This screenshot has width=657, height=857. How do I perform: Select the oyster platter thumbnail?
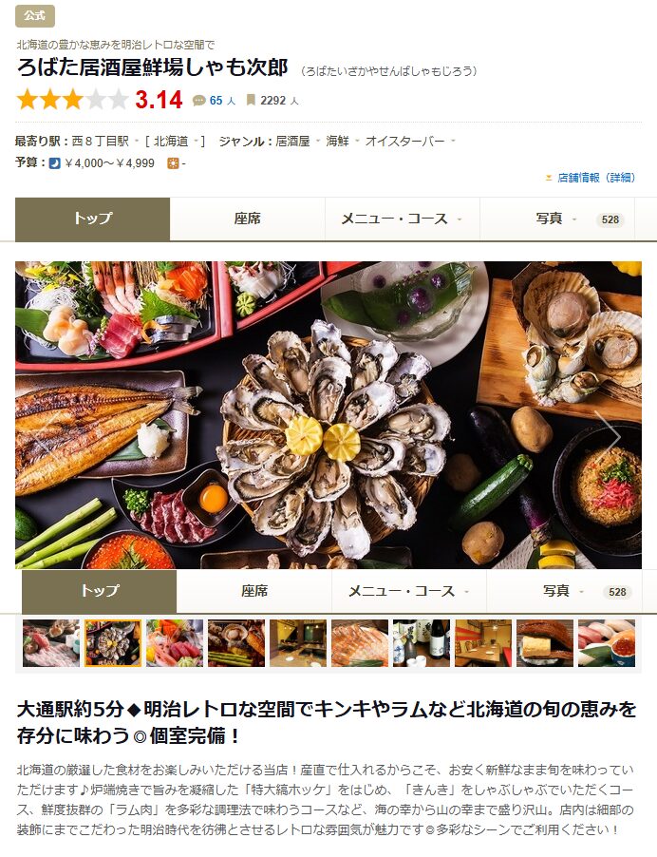113,643
